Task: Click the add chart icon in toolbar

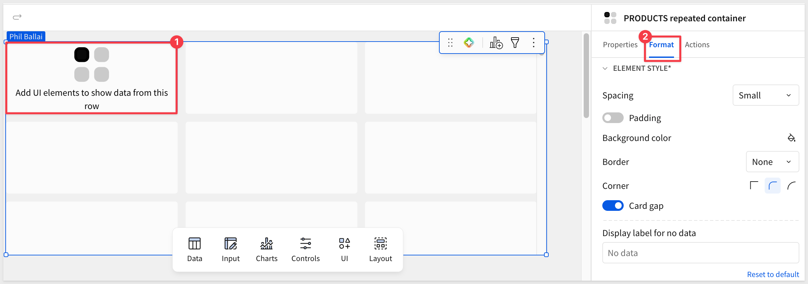Action: 496,43
